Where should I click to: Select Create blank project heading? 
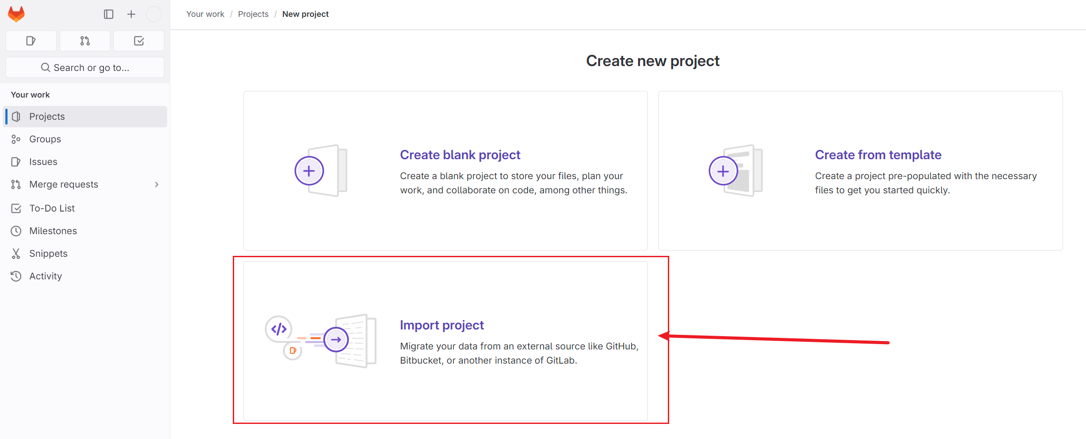460,155
